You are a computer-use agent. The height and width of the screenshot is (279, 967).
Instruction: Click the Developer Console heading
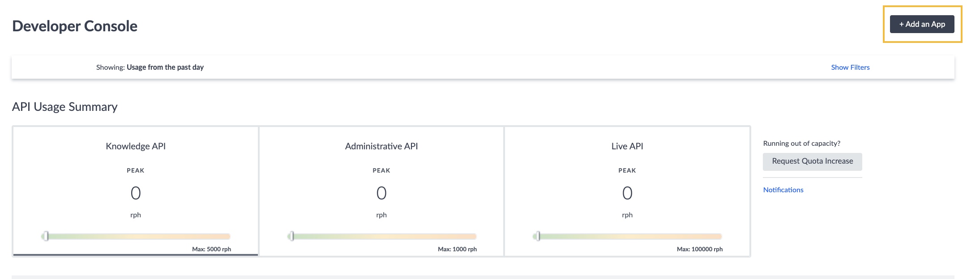pyautogui.click(x=75, y=26)
